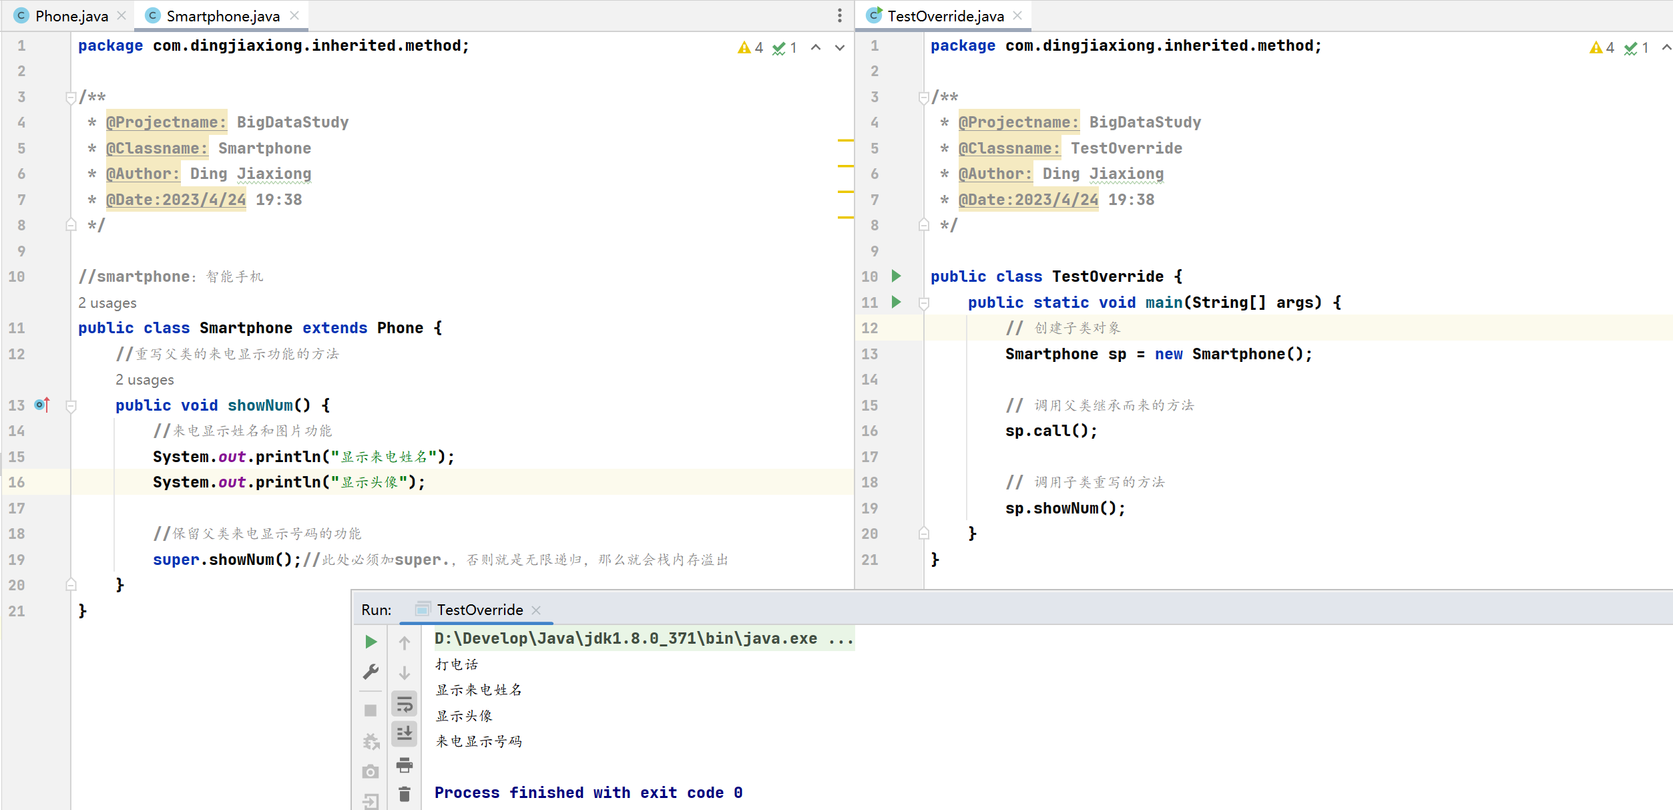Rerun TestOverride with the green play icon

[371, 642]
